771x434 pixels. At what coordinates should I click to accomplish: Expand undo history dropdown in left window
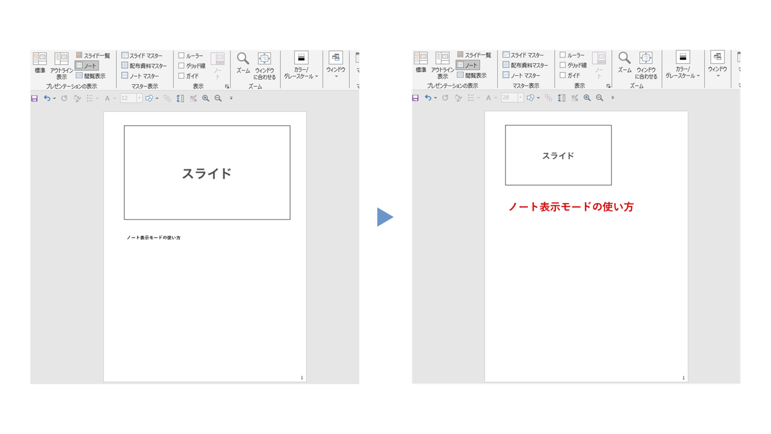tap(54, 99)
